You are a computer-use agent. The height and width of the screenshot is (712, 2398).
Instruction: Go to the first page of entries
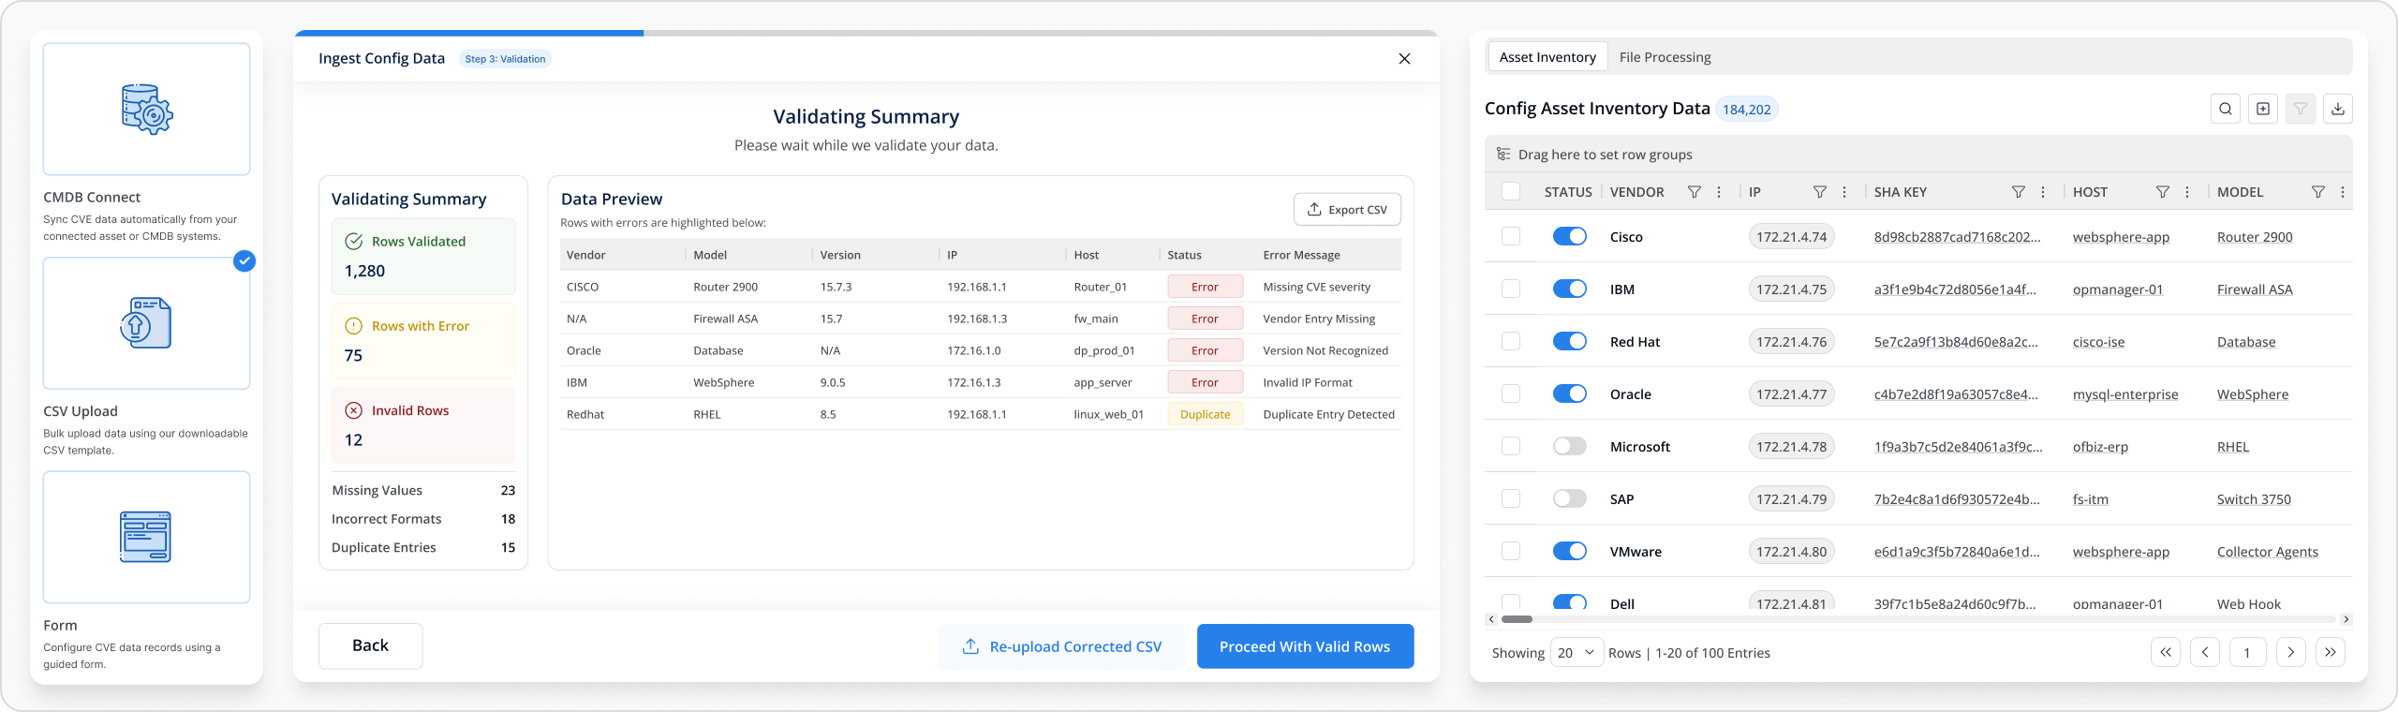(2166, 652)
